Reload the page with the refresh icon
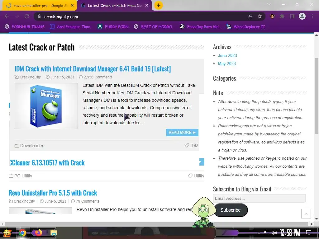Viewport: 319px width, 239px height. coord(27,16)
